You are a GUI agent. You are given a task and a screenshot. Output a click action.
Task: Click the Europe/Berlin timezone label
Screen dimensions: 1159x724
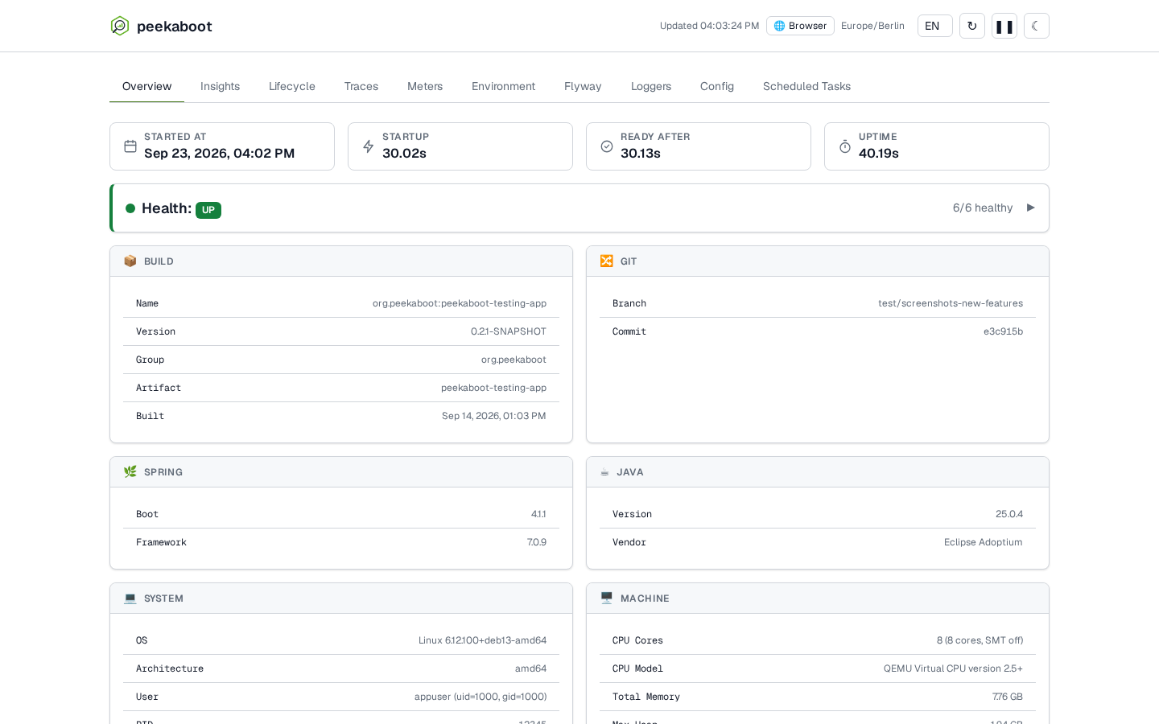tap(872, 26)
